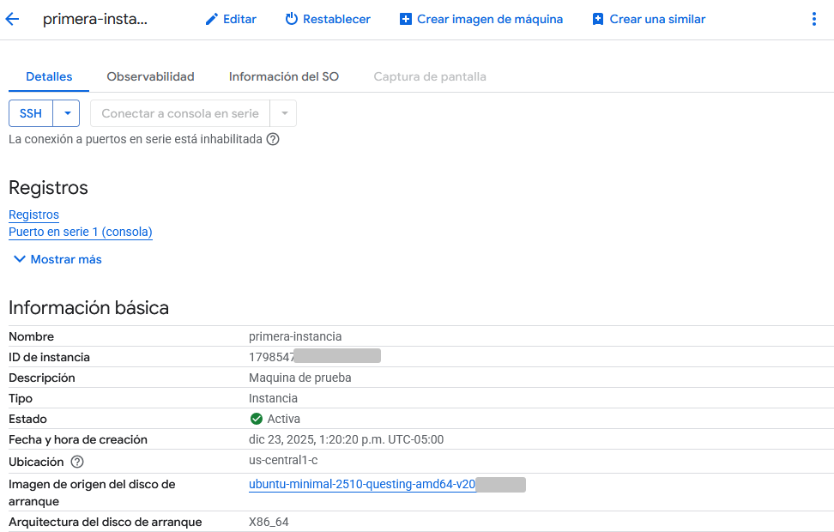The height and width of the screenshot is (532, 834).
Task: Click the Editar pencil icon
Action: (x=212, y=19)
